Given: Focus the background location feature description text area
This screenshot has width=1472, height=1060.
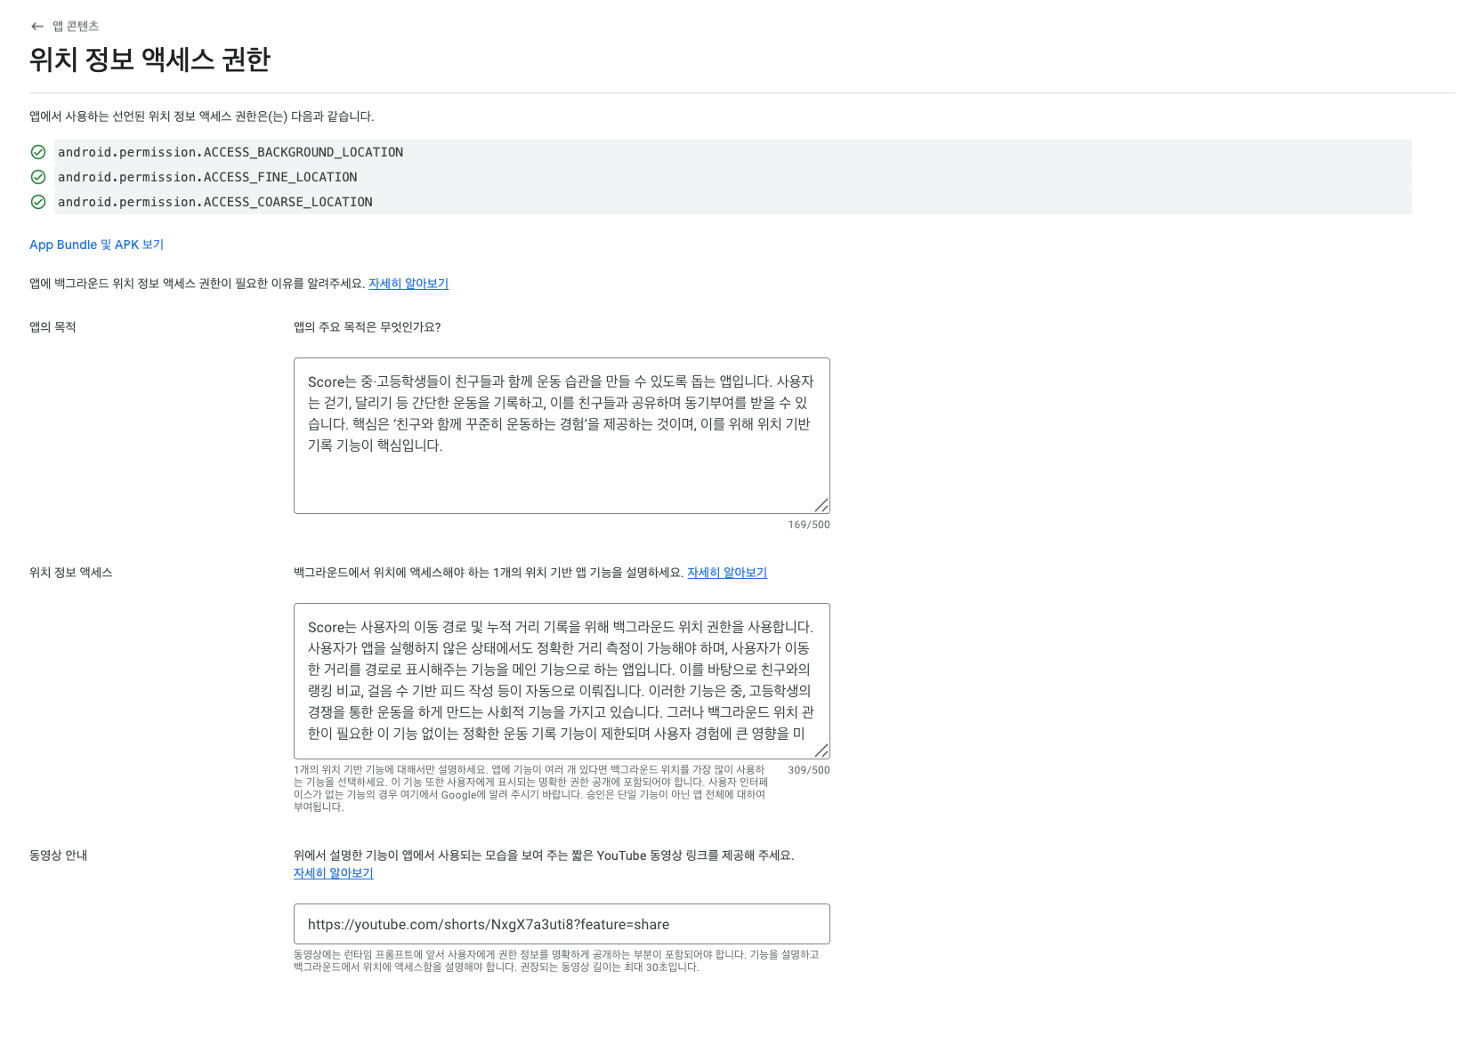Looking at the screenshot, I should [562, 681].
